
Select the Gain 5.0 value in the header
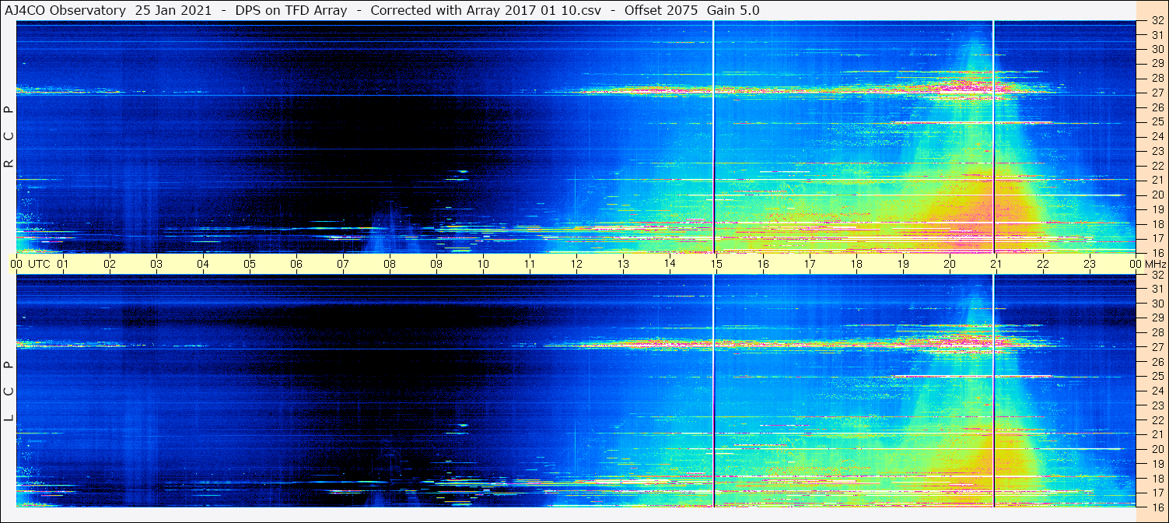(x=733, y=10)
